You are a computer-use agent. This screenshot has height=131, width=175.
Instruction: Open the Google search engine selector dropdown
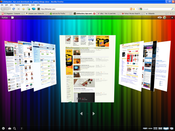[141, 9]
